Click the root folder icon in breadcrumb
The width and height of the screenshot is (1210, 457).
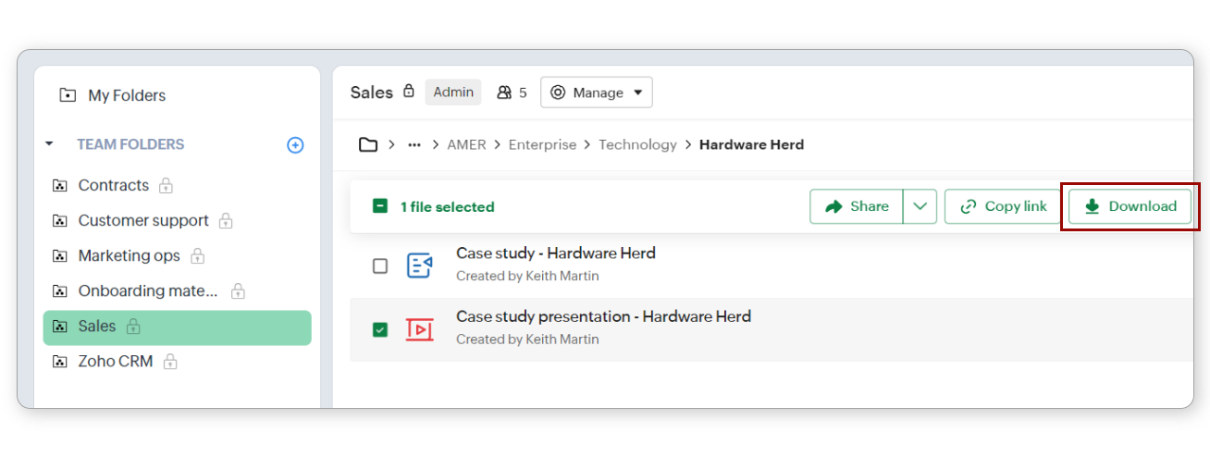pos(368,145)
